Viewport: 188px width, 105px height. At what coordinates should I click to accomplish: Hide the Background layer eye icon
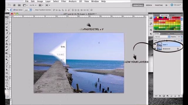[155, 49]
